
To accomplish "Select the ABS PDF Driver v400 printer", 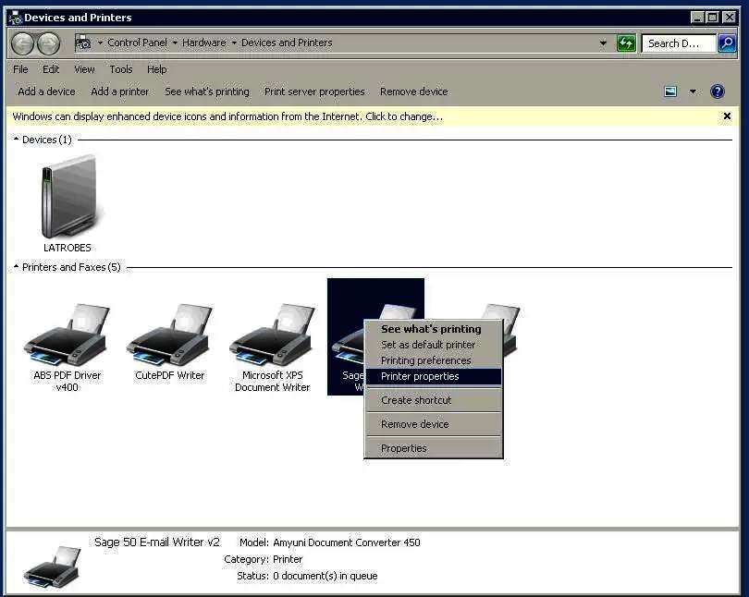I will 67,347.
